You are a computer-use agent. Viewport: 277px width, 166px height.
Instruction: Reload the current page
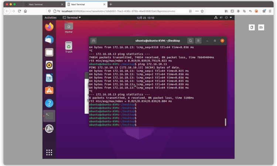click(x=20, y=11)
